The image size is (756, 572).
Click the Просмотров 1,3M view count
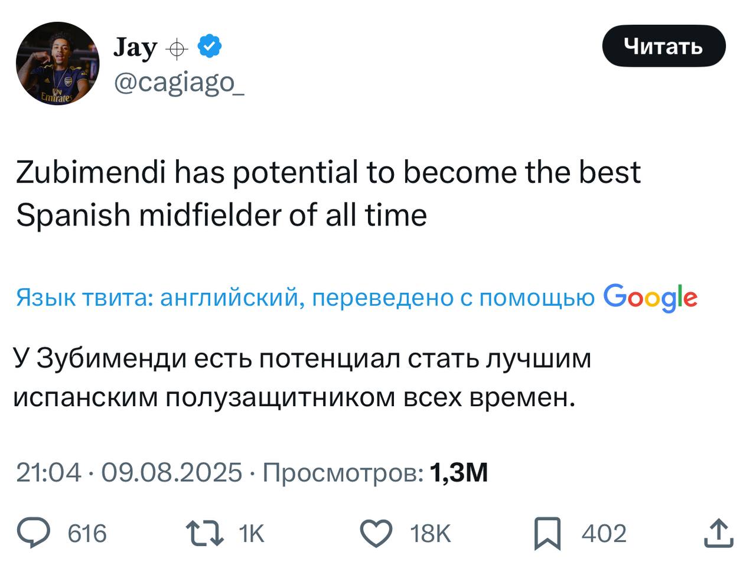[x=375, y=472]
